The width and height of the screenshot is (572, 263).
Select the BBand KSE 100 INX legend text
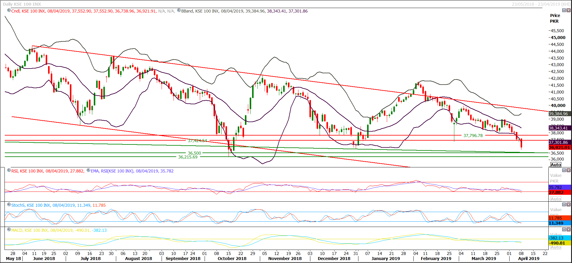[x=244, y=11]
